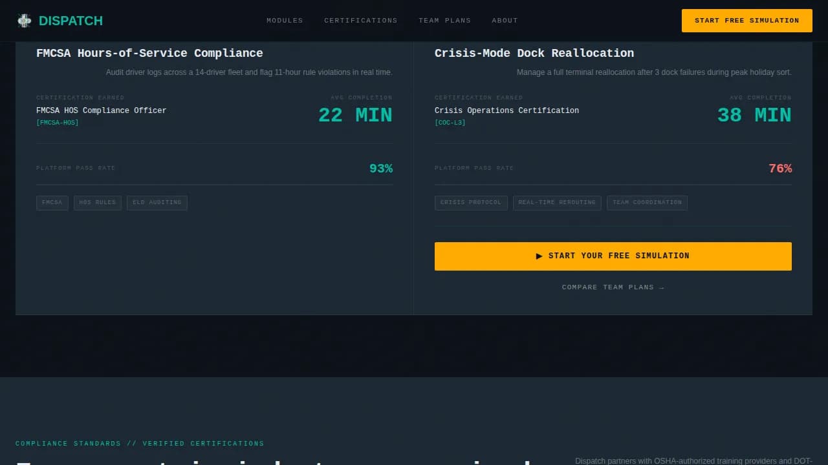This screenshot has height=465, width=828.
Task: Select the CRISIS PROTOCOL tag chip
Action: tap(471, 202)
